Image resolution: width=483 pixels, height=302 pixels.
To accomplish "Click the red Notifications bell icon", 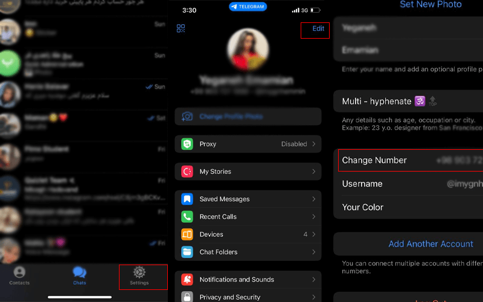I will point(187,280).
